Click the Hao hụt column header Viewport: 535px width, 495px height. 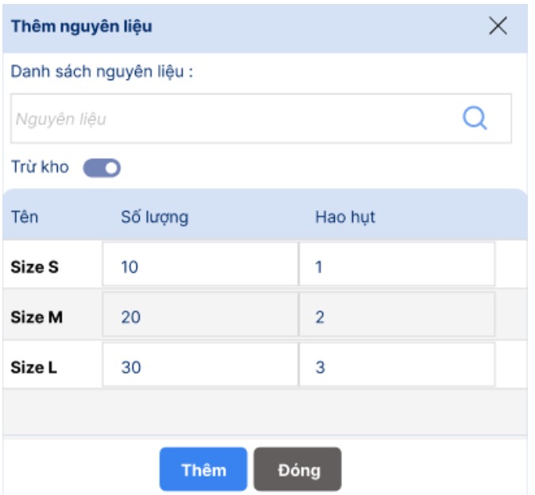344,217
